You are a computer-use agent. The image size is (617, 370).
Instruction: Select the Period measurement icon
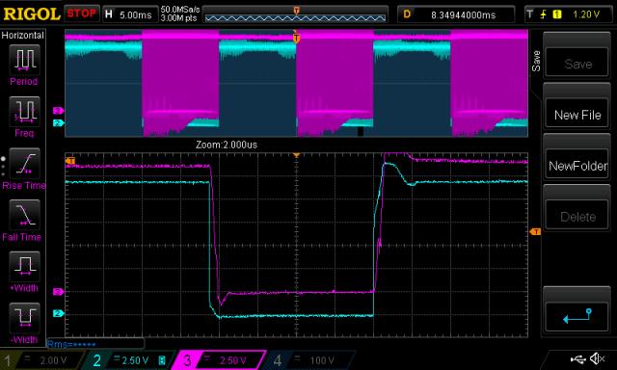pos(24,60)
